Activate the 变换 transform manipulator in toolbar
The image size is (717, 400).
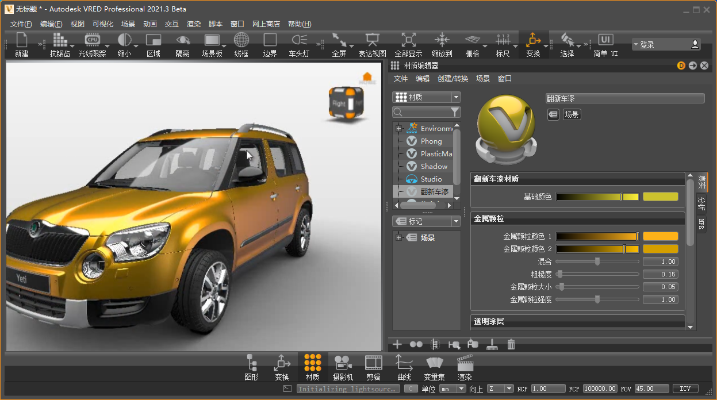tap(534, 45)
